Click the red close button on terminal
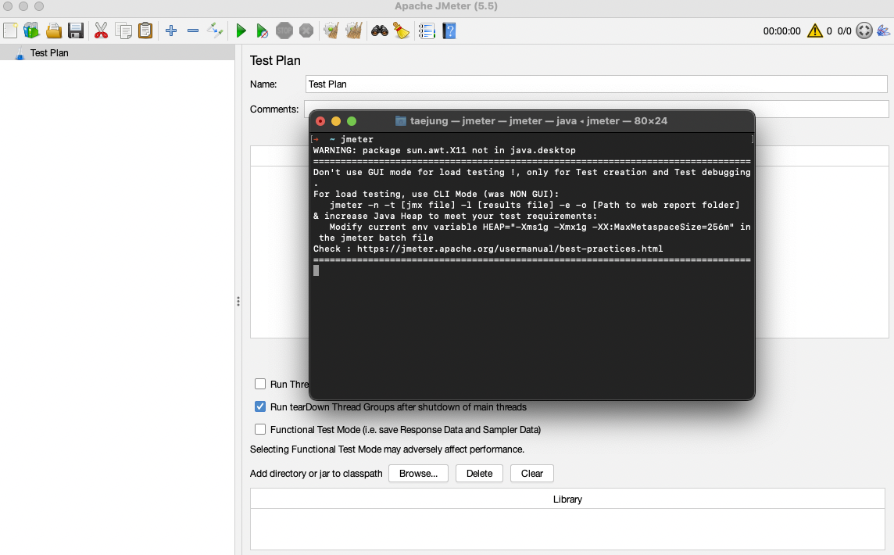 (x=320, y=121)
